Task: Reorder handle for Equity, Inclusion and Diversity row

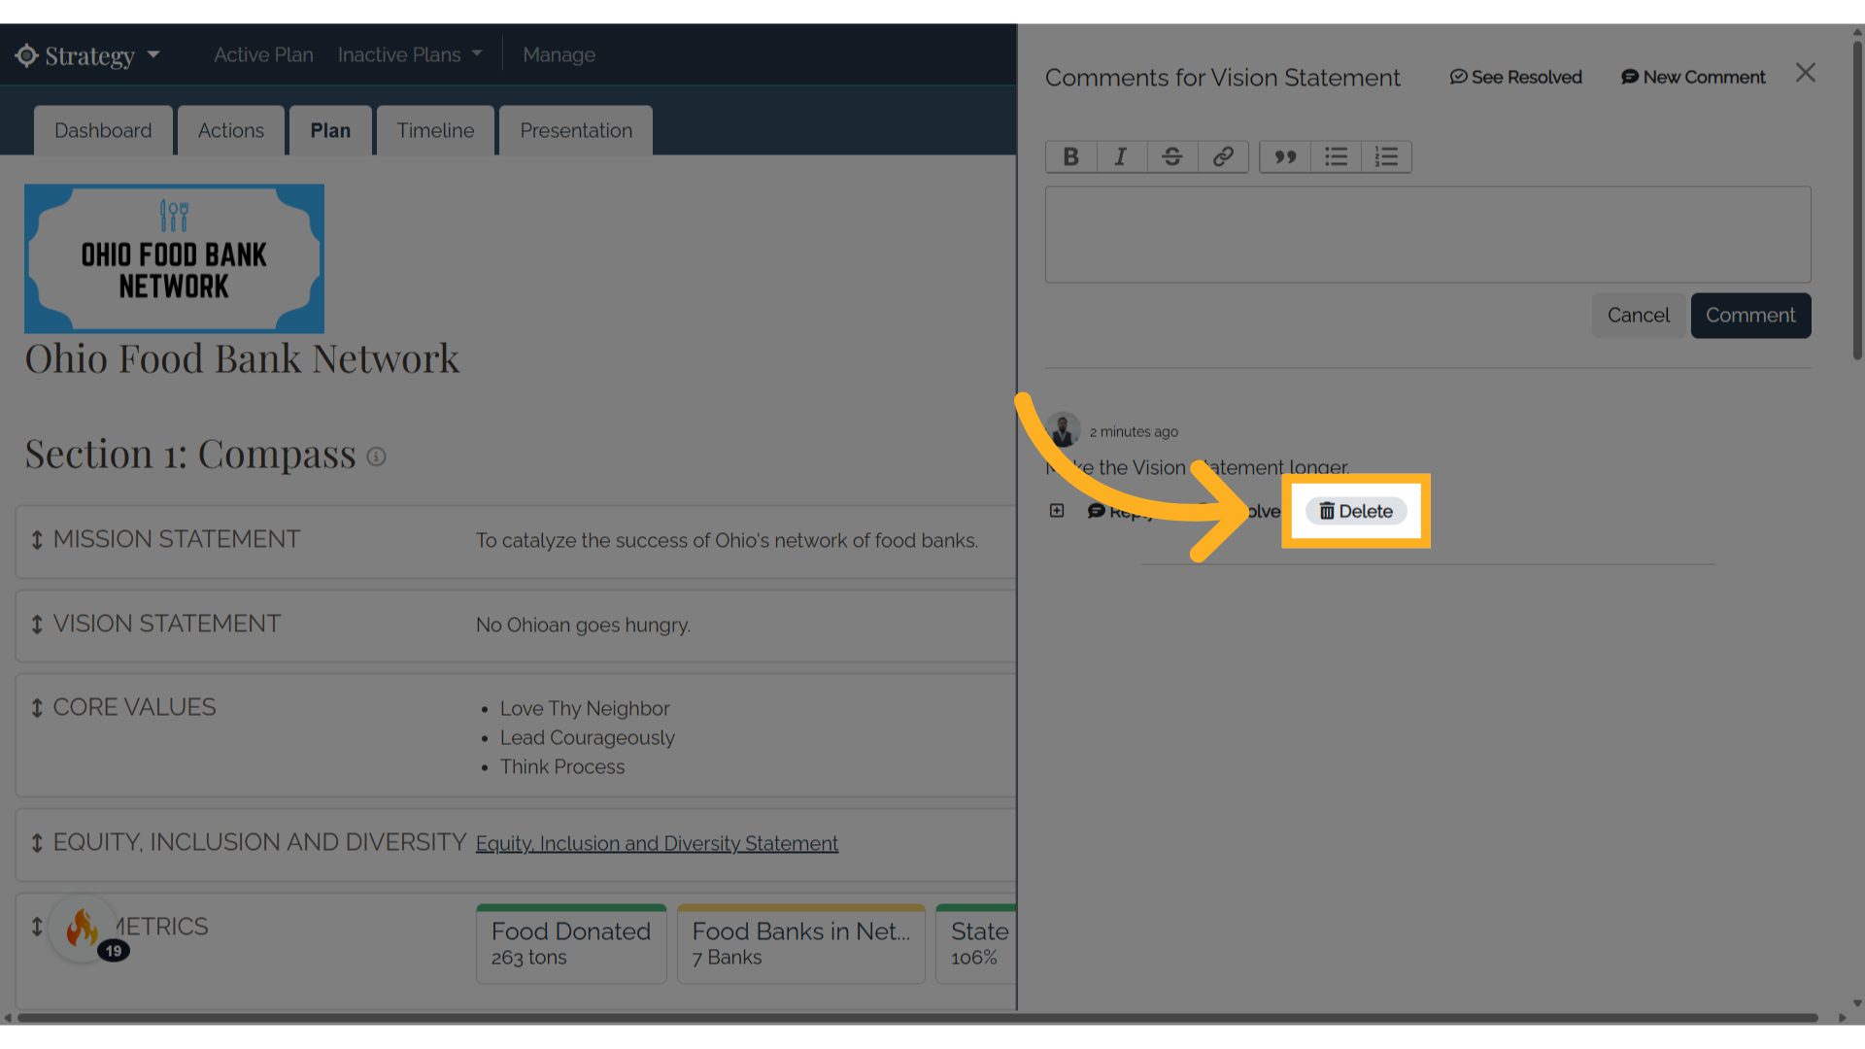Action: [x=37, y=843]
